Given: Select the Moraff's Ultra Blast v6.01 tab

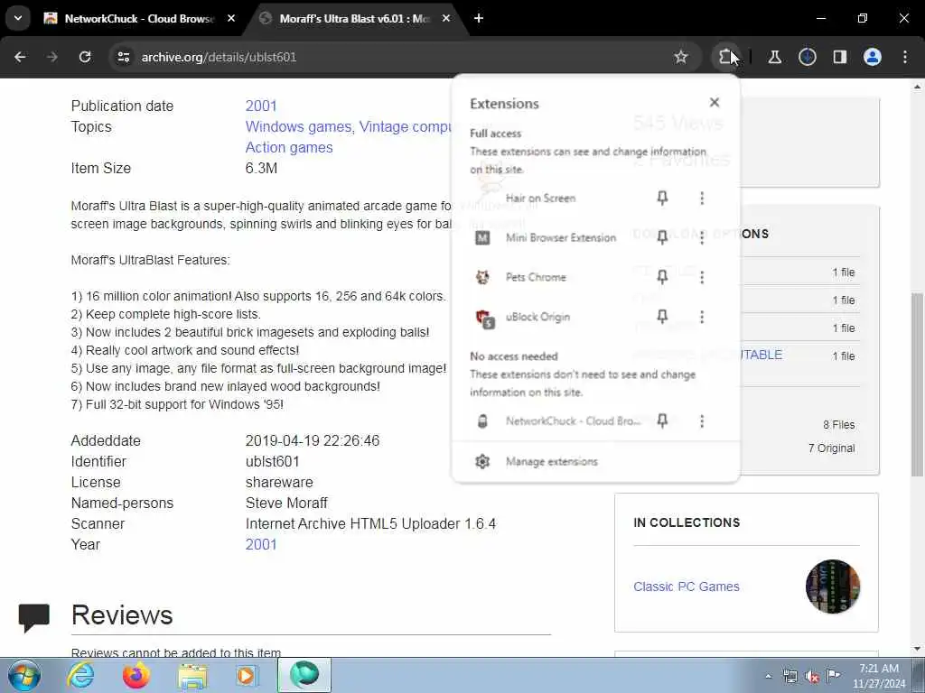Looking at the screenshot, I should pyautogui.click(x=354, y=19).
